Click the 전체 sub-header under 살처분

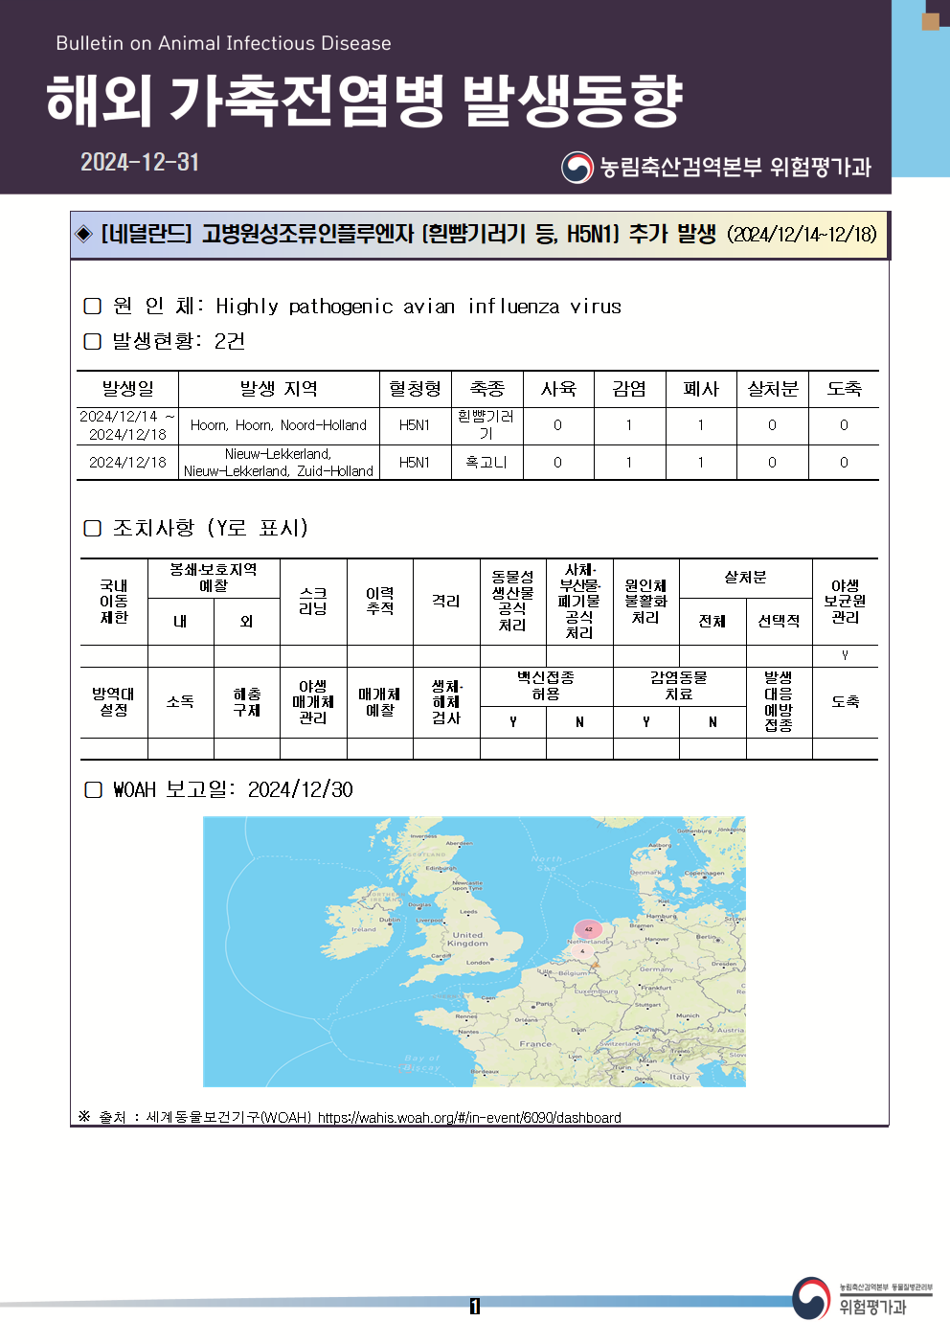(x=712, y=622)
